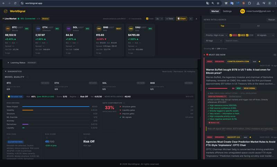Click the WorldSignal logo icon
The height and width of the screenshot is (167, 277).
[x=6, y=11]
